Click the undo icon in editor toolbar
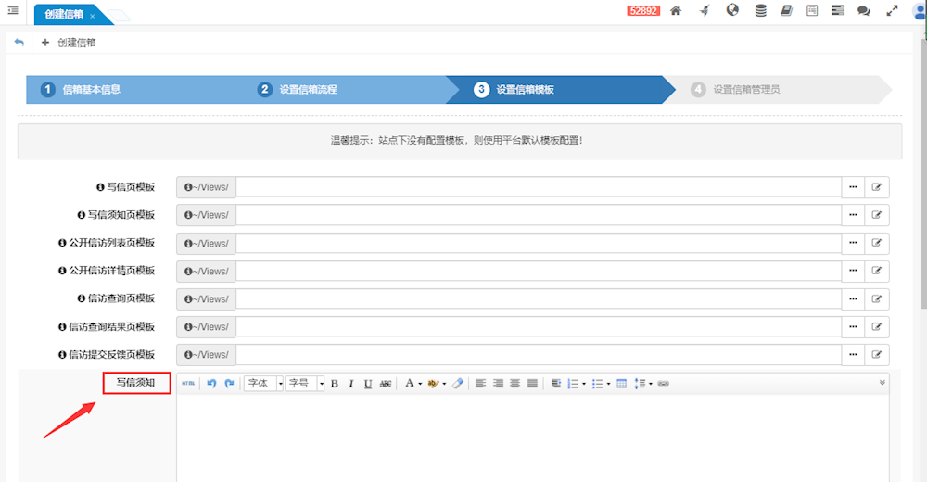 (211, 384)
